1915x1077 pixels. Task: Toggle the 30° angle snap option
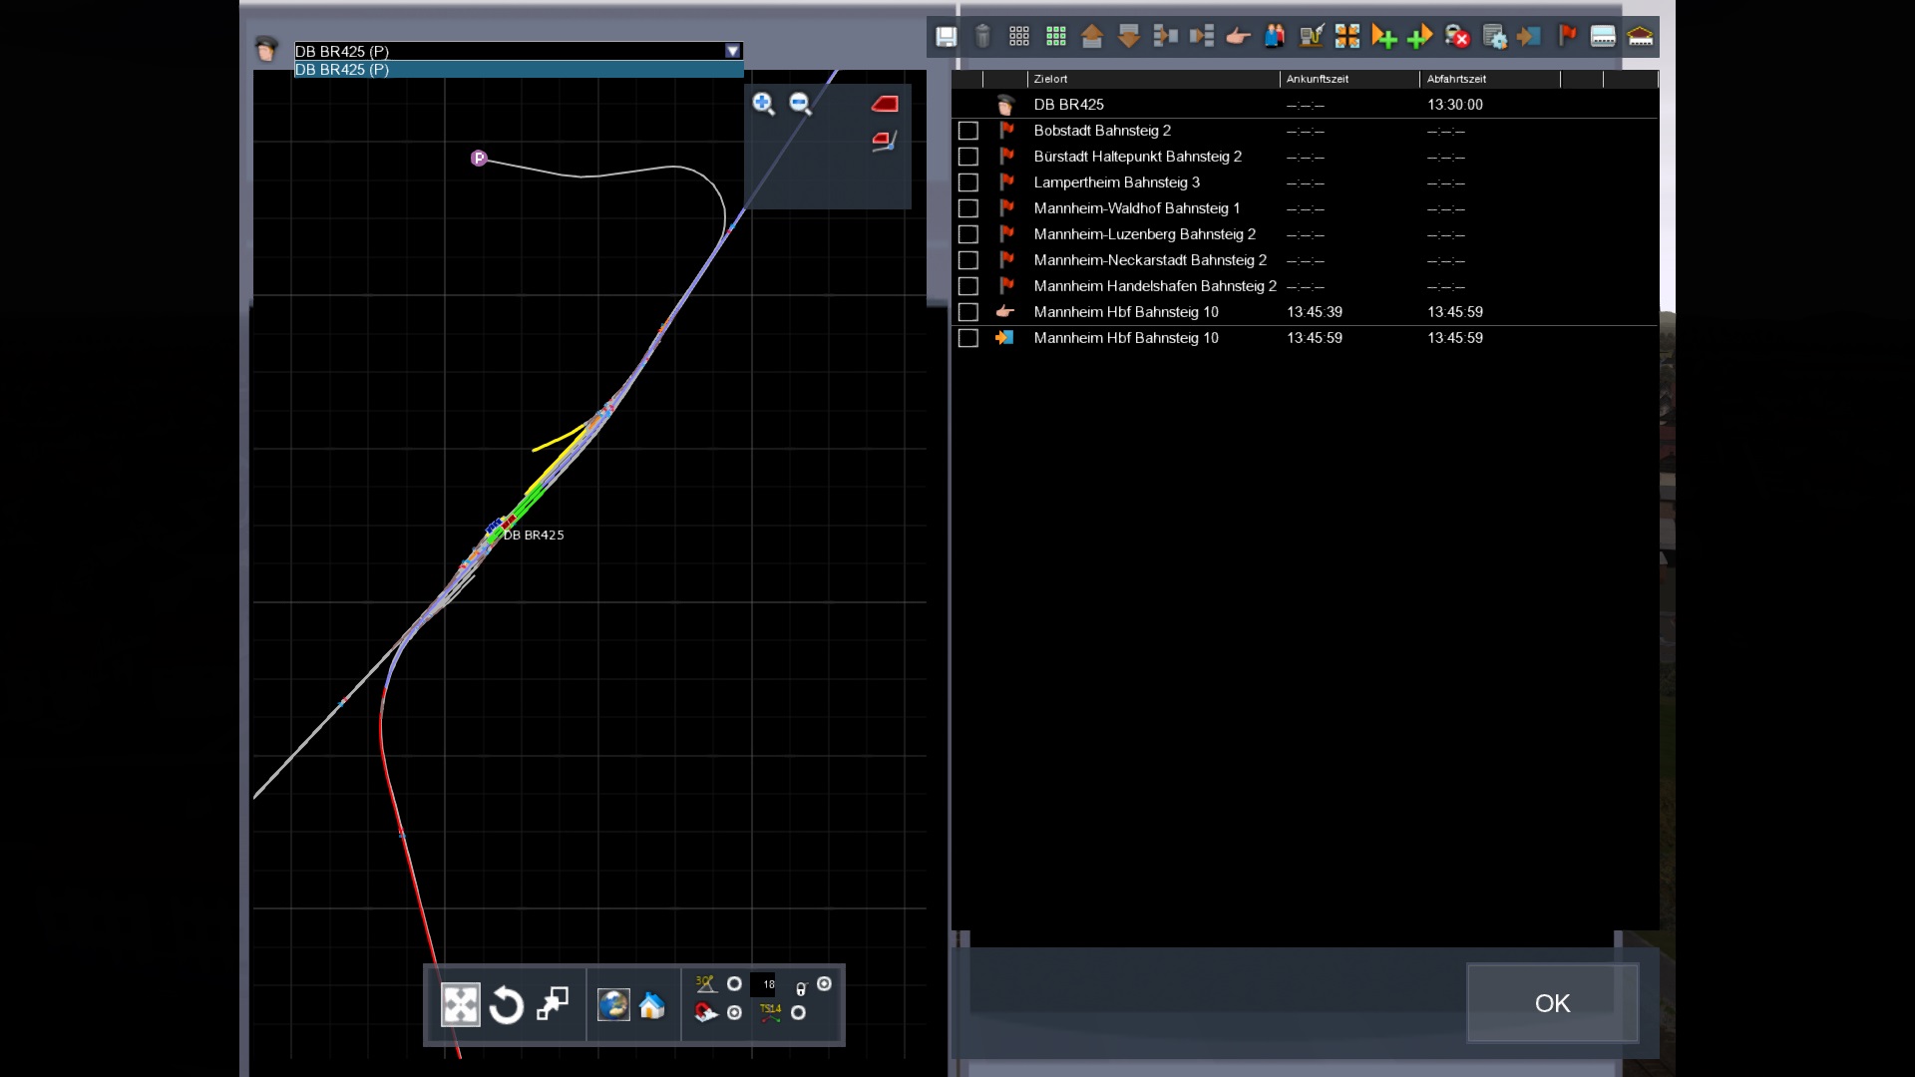coord(735,984)
